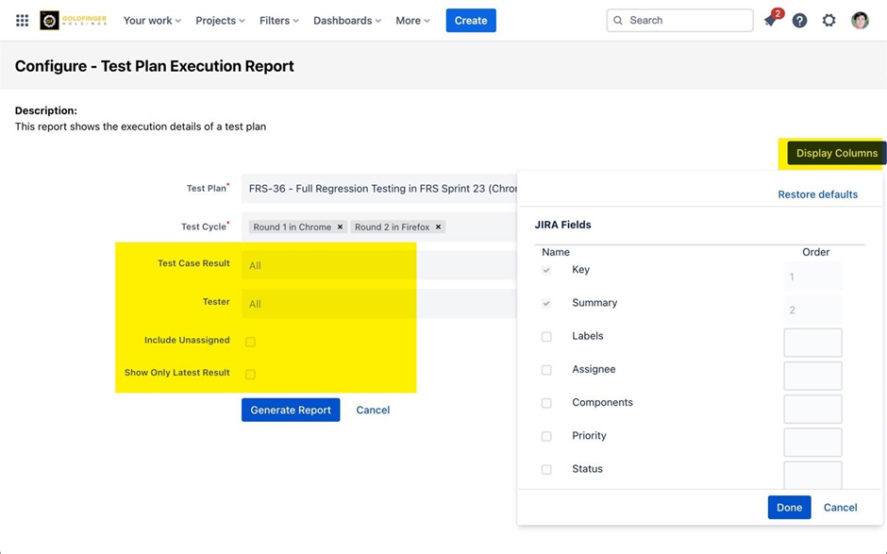Click the Restore defaults link
Image resolution: width=887 pixels, height=554 pixels.
tap(817, 194)
